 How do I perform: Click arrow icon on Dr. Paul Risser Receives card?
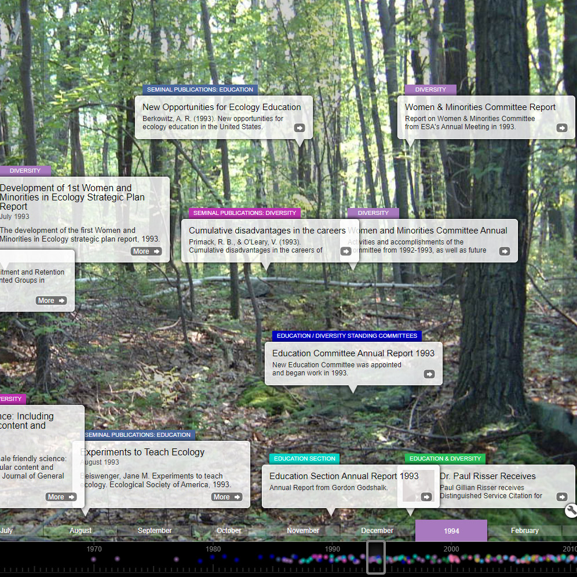(x=562, y=497)
